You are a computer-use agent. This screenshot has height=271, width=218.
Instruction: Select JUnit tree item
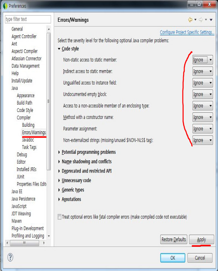click(x=20, y=177)
